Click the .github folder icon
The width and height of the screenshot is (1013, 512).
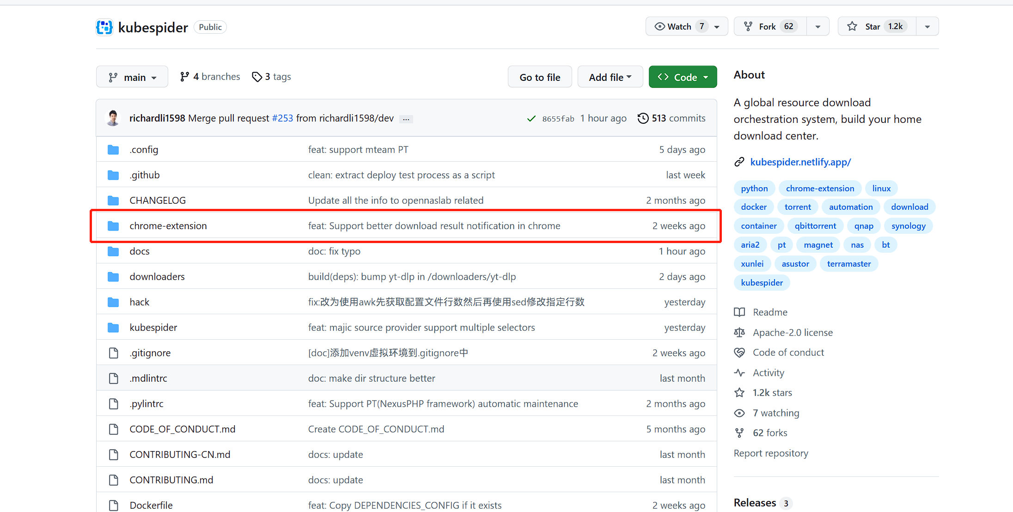tap(113, 175)
